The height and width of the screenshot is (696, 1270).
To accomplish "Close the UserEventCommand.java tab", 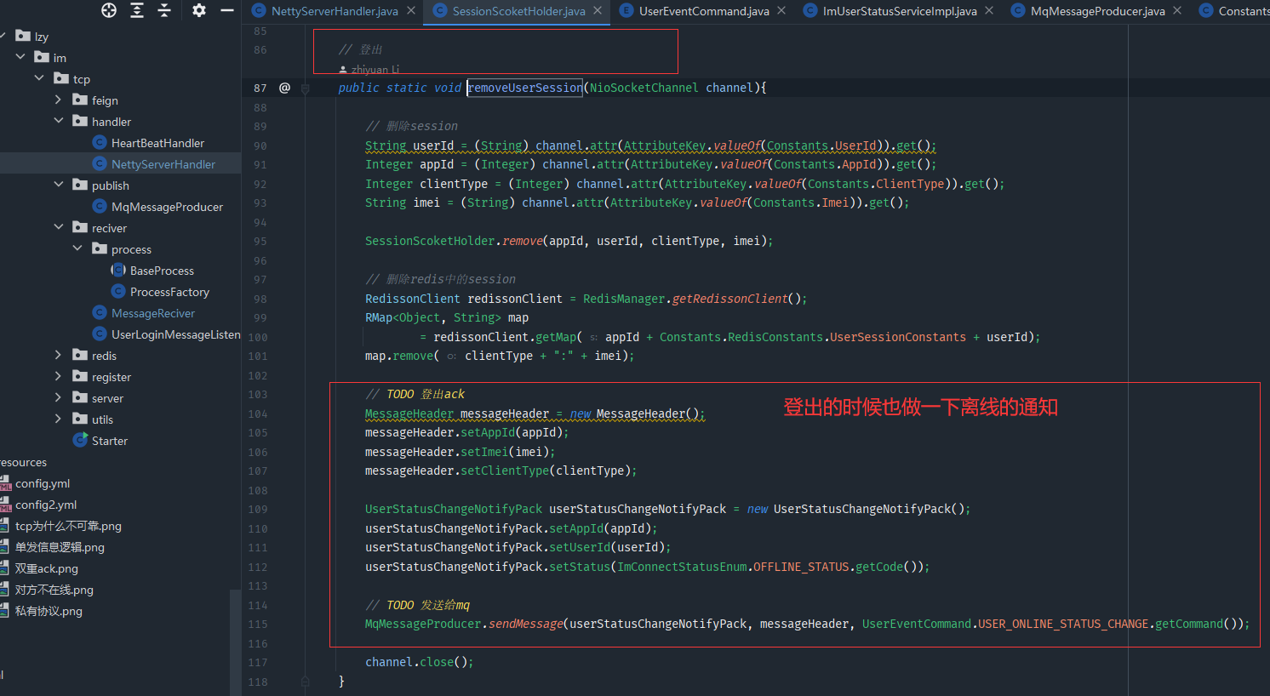I will tap(781, 10).
